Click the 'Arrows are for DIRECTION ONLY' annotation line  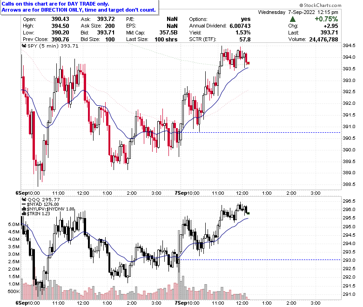pyautogui.click(x=79, y=10)
